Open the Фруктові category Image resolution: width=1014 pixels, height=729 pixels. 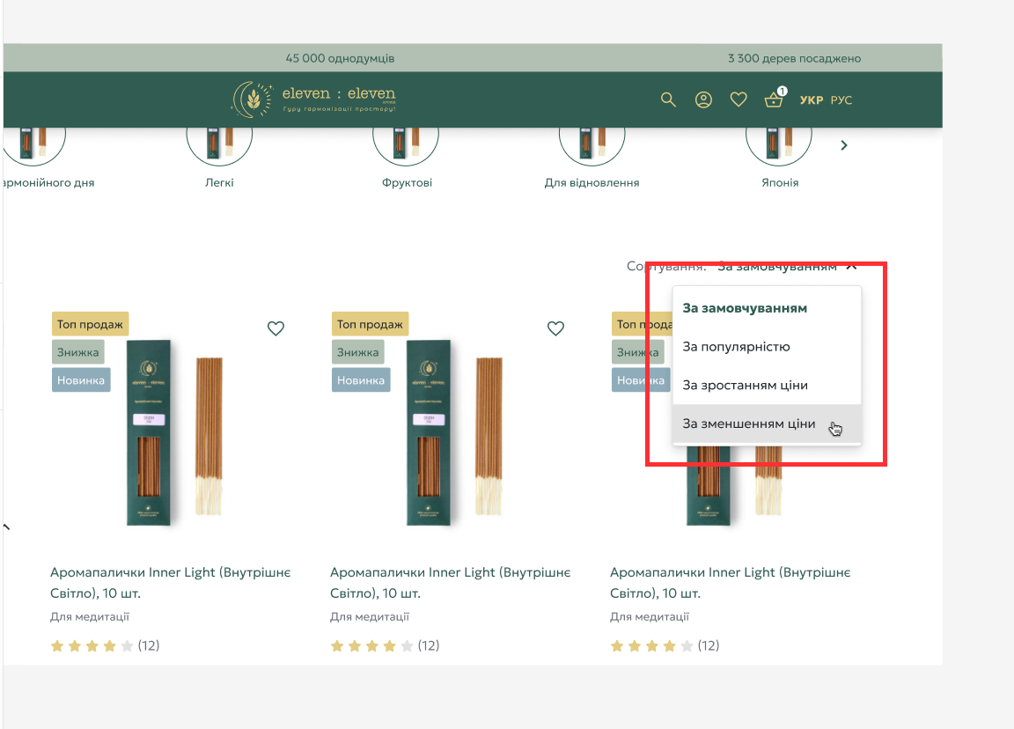click(x=407, y=182)
